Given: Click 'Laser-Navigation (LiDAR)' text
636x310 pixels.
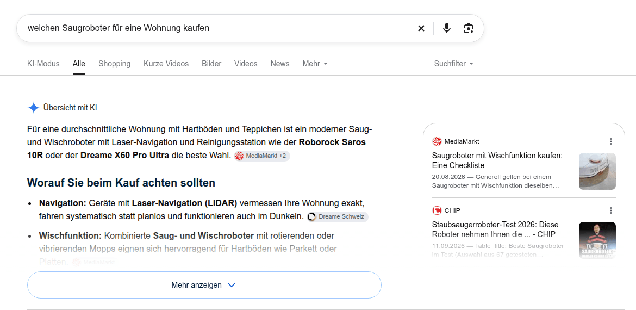Looking at the screenshot, I should [x=185, y=202].
